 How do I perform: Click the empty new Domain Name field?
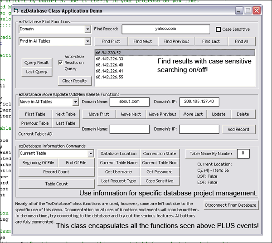pyautogui.click(x=129, y=129)
